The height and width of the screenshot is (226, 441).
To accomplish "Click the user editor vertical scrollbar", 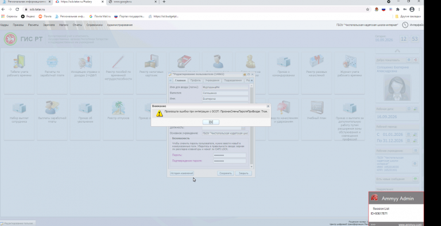I will 252,126.
